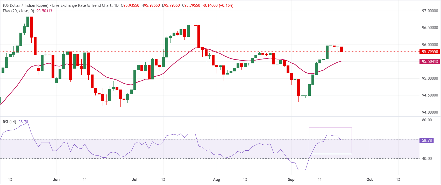441x185 pixels.
Task: Click the last red candle on the chart
Action: (x=341, y=49)
